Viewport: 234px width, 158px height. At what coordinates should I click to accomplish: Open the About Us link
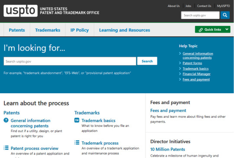click(x=174, y=6)
